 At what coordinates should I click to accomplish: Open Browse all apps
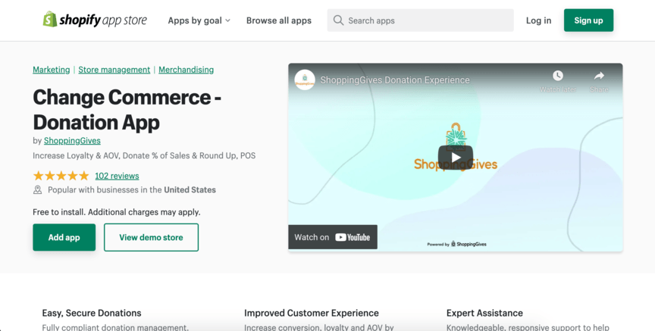[x=279, y=20]
